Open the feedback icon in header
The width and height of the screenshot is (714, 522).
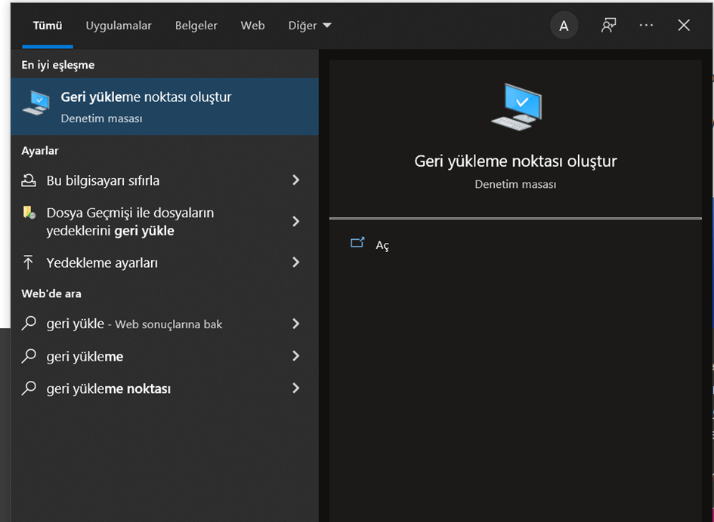(x=608, y=26)
